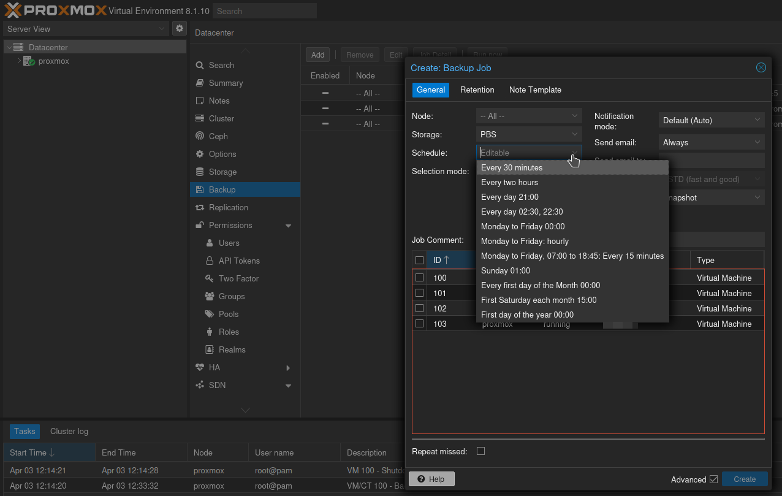
Task: Check the box for VM 101
Action: tap(420, 293)
